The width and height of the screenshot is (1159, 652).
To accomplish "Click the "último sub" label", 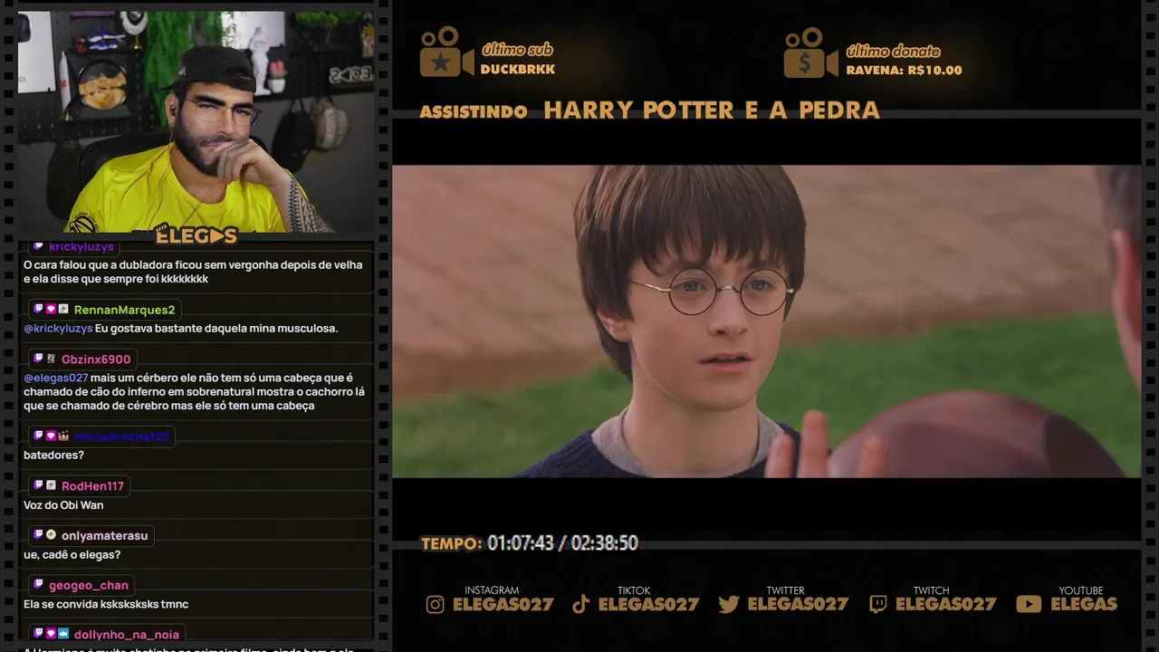I will (517, 50).
